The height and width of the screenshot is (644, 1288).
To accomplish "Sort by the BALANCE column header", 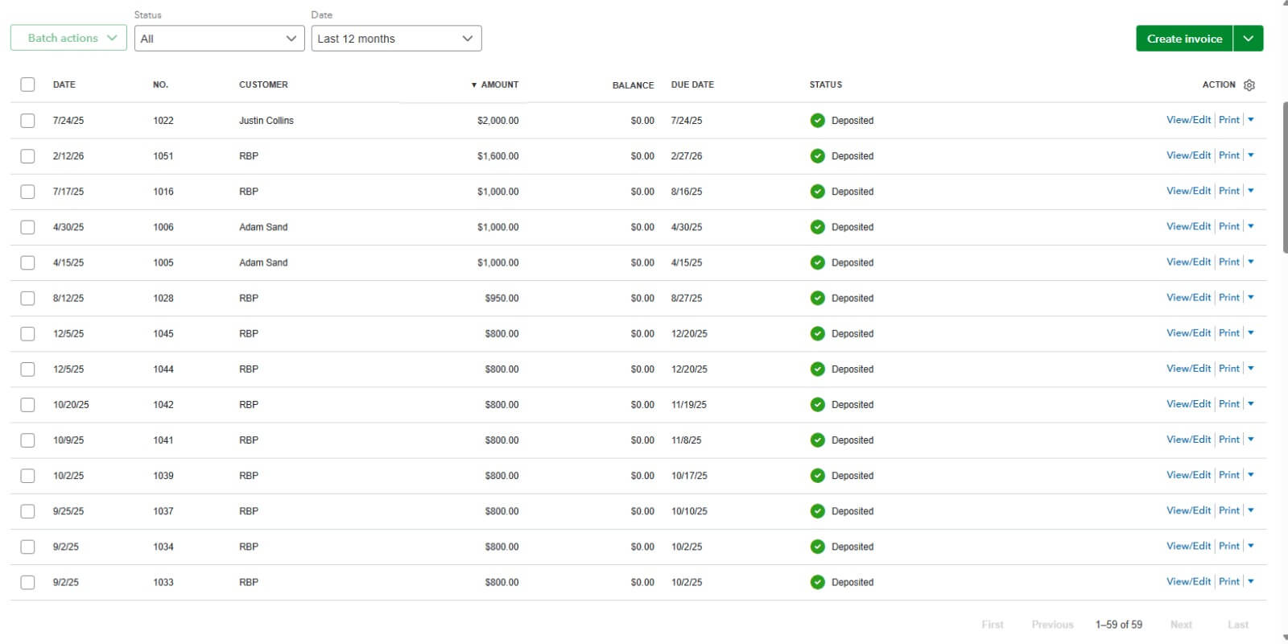I will coord(633,85).
